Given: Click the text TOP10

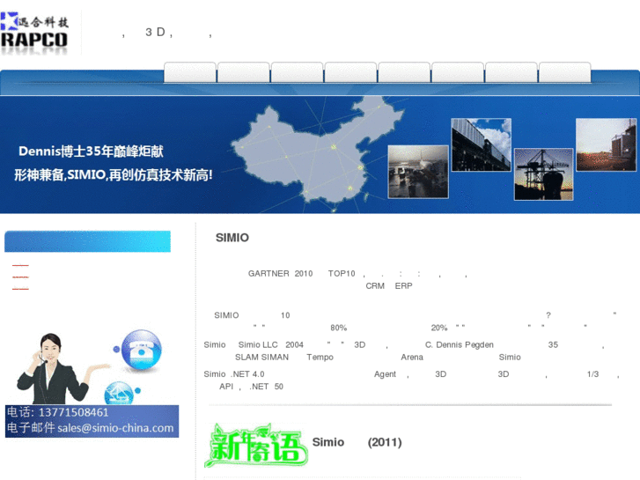Looking at the screenshot, I should tap(342, 274).
